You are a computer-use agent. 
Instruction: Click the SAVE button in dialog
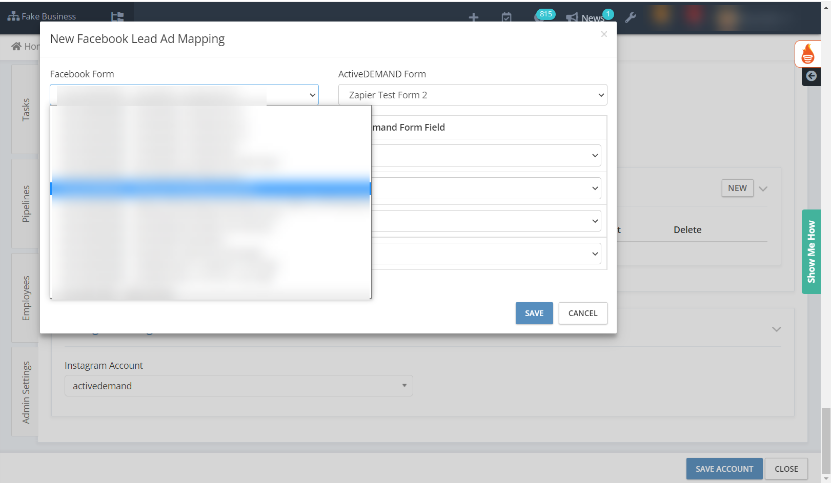point(534,313)
